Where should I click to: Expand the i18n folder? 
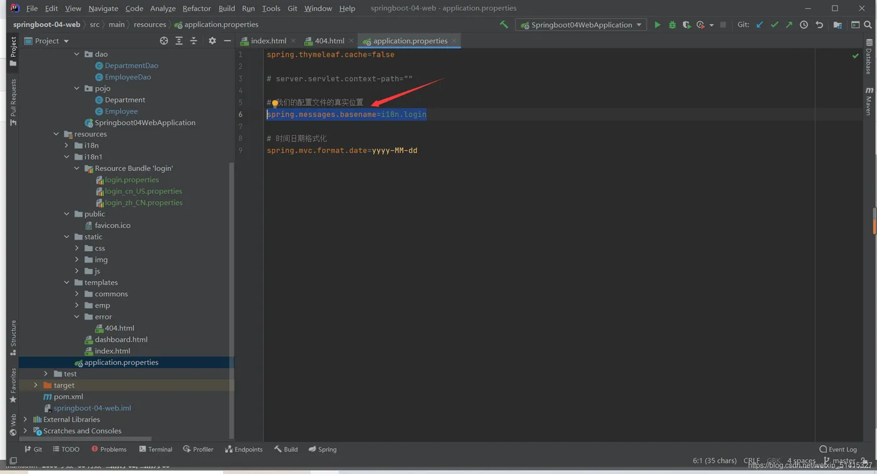click(67, 145)
